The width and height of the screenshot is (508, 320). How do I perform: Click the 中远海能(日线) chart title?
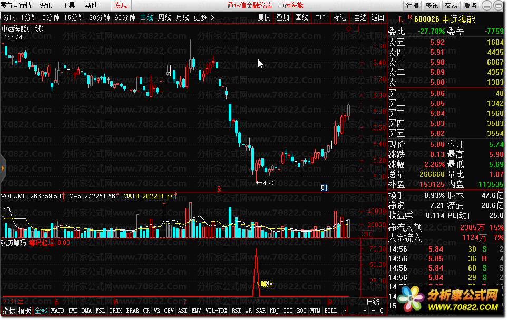coord(22,28)
